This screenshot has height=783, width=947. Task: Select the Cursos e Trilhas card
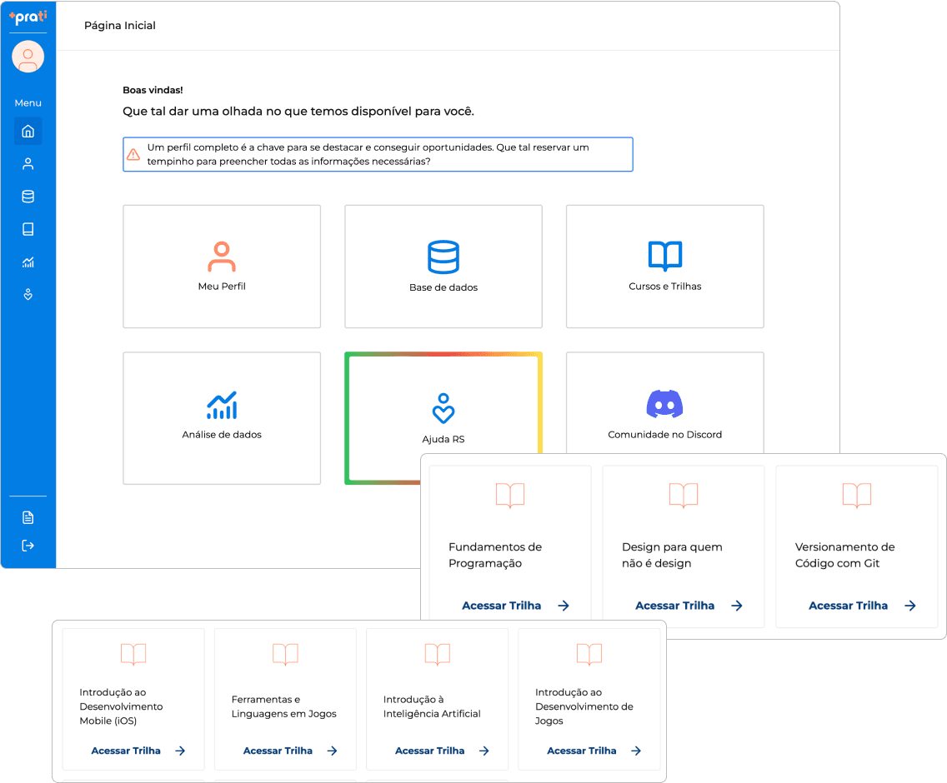(664, 267)
